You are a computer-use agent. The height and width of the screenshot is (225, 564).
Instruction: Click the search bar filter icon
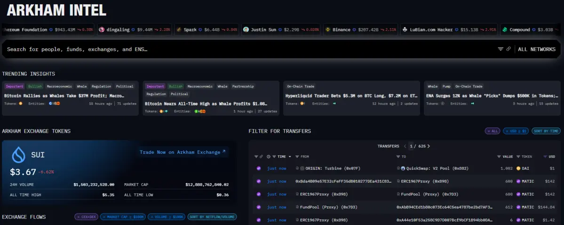coord(500,49)
